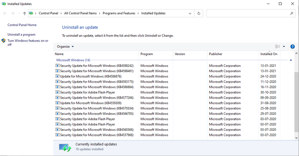Click the icon of update KB4570334

click(x=57, y=108)
